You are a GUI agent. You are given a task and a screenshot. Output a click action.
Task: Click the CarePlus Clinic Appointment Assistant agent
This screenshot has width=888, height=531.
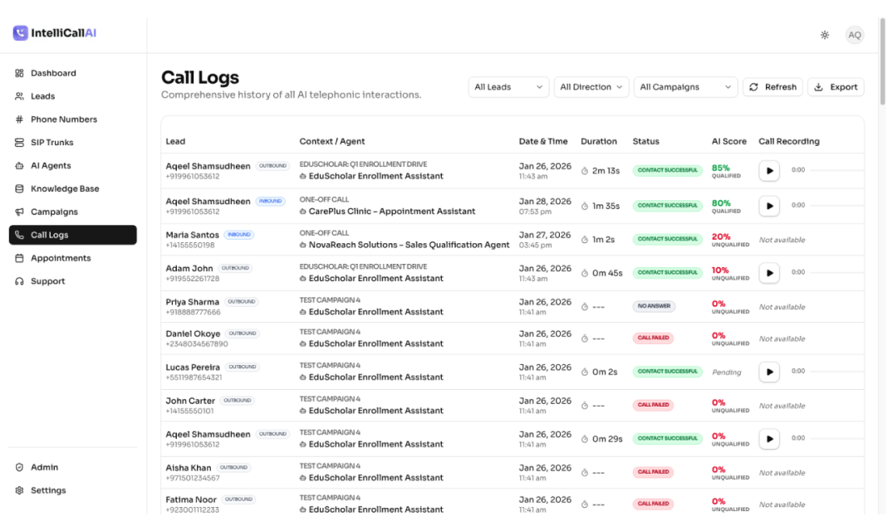pos(392,212)
